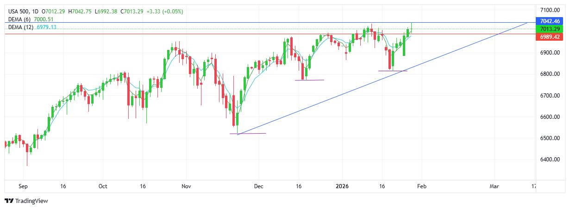Screen dimensions: 570x209
Task: Click the green 7013.29 current price label
Action: tap(550, 29)
